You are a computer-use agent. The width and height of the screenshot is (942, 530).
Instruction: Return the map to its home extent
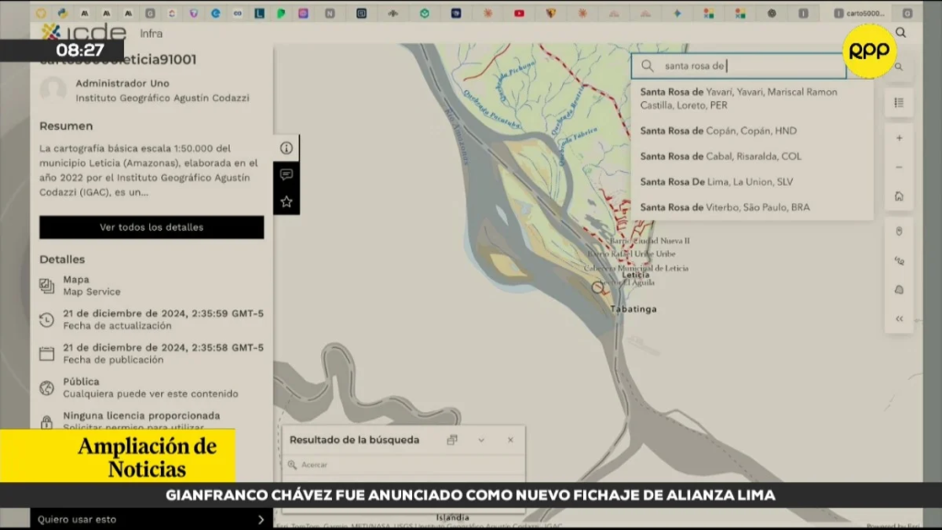(899, 196)
